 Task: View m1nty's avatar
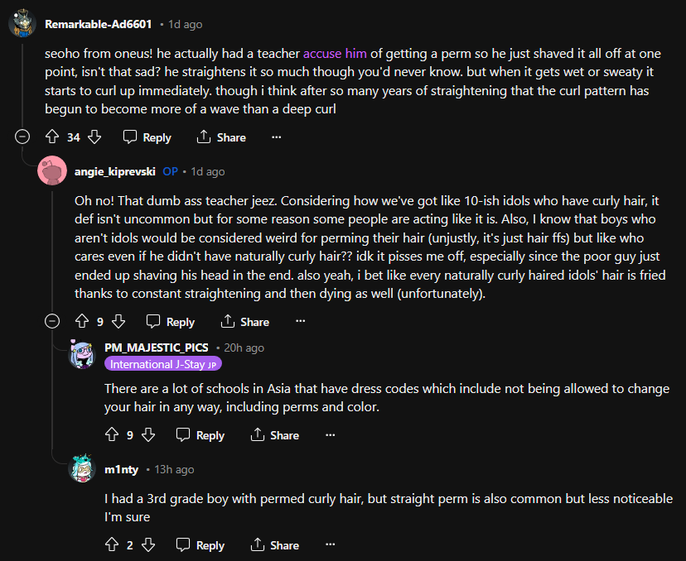(x=85, y=469)
